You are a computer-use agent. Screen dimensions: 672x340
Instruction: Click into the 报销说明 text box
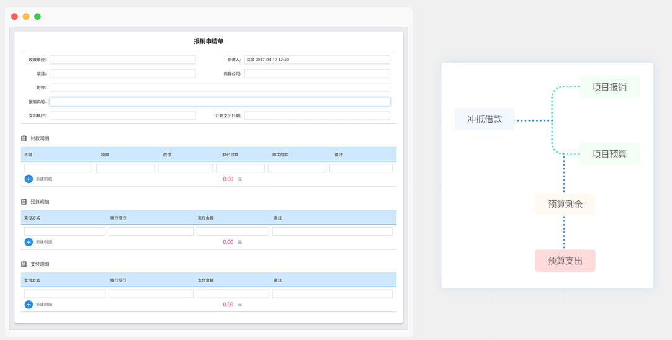click(220, 102)
